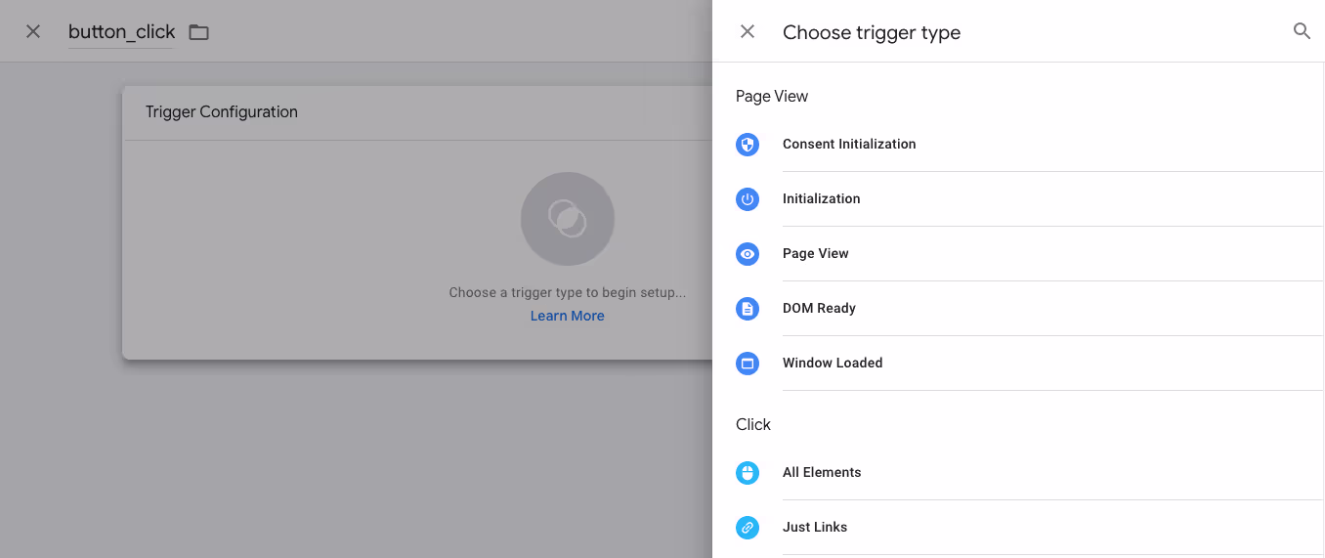The width and height of the screenshot is (1325, 558).
Task: Click "Choose a trigger type to begin setup" text
Action: pyautogui.click(x=568, y=292)
